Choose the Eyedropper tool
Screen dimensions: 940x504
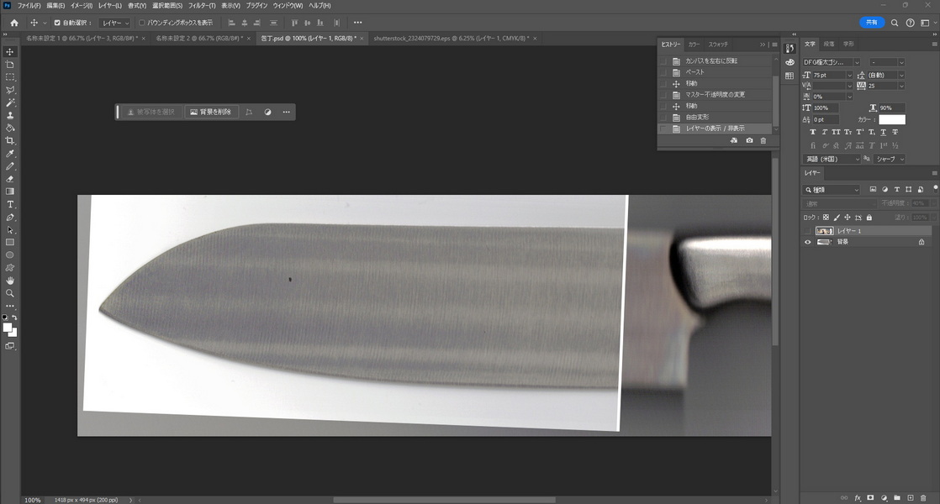[x=9, y=153]
